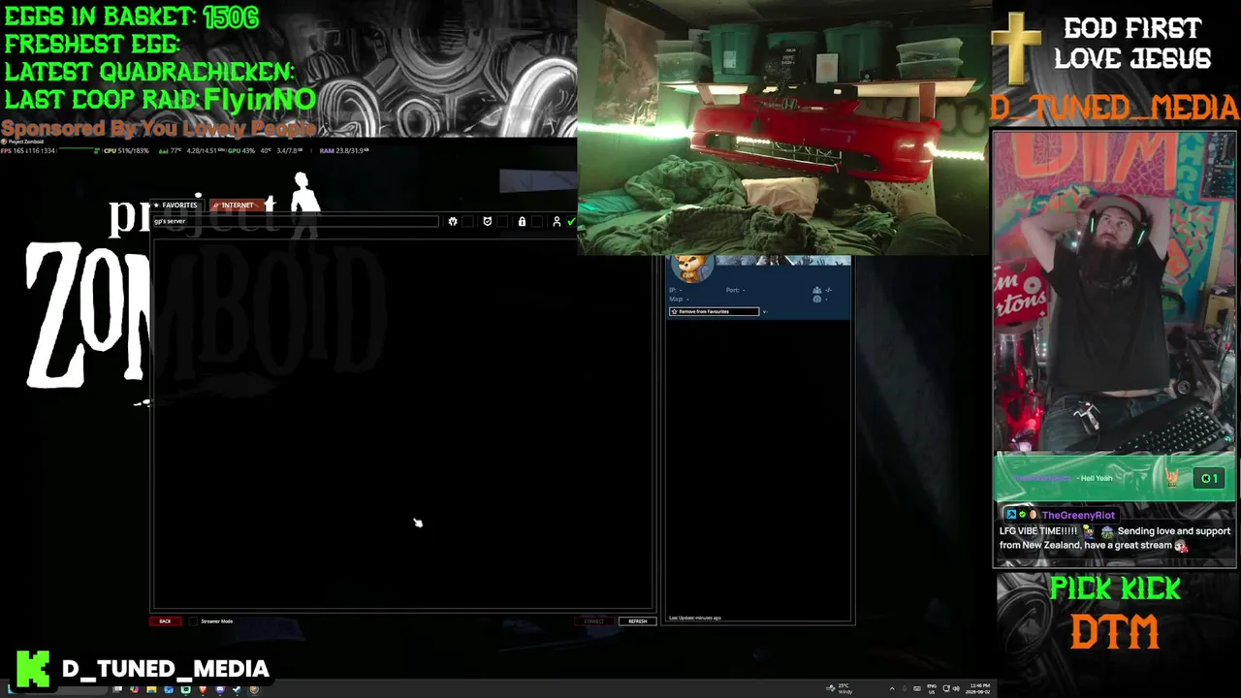Click the shield filter icon
Viewport: 1241px width, 698px height.
[x=488, y=222]
